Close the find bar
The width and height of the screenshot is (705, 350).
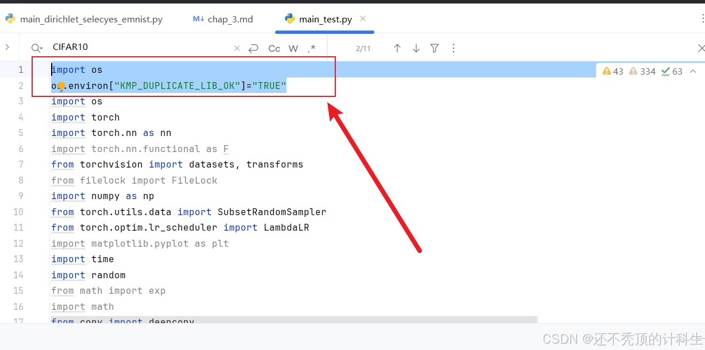pyautogui.click(x=701, y=48)
